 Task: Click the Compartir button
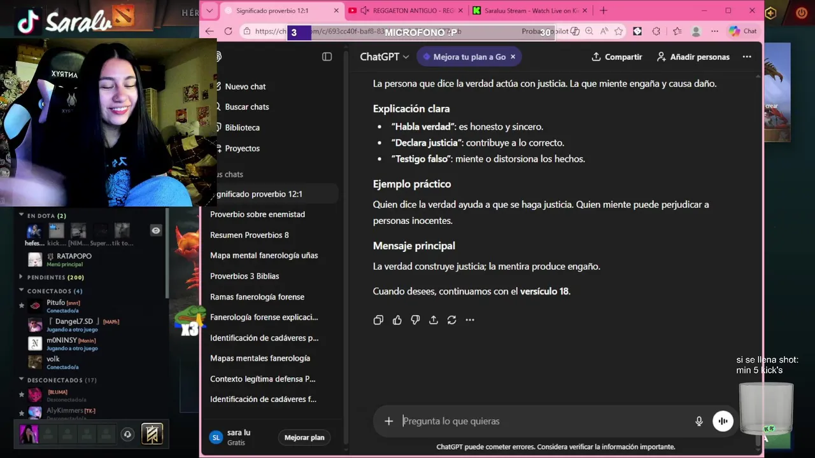click(x=616, y=57)
